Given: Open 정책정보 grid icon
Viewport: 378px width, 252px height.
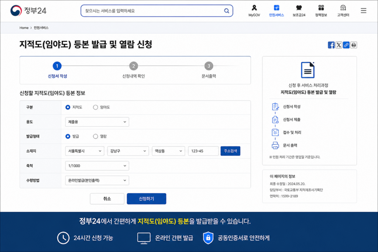Looking at the screenshot, I should (321, 8).
